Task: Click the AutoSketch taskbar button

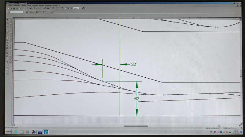Action: pos(46,132)
